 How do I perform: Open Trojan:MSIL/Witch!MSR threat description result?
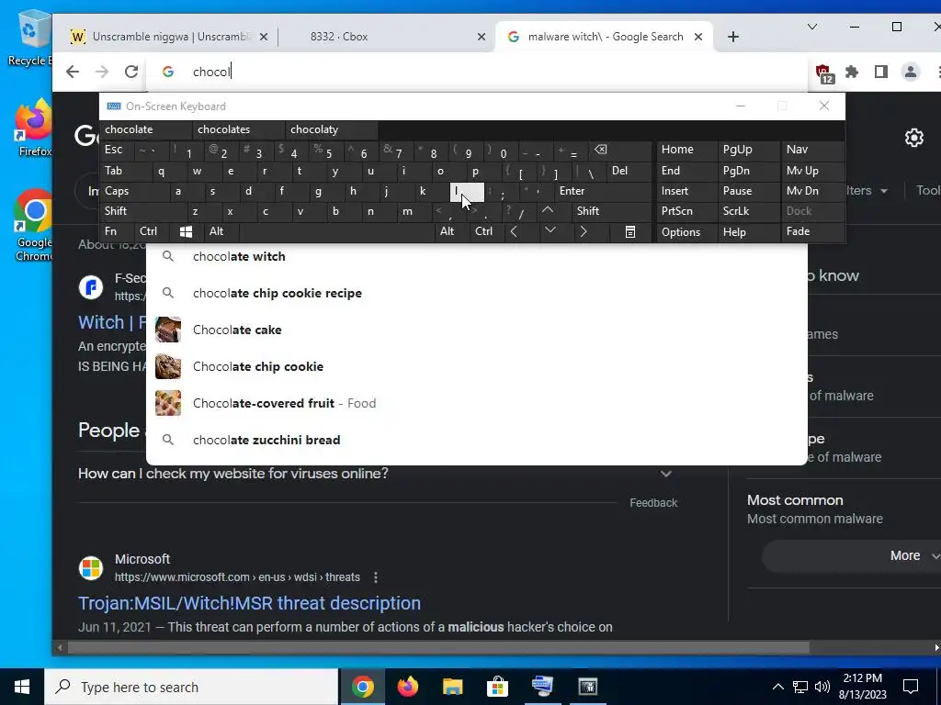[249, 603]
